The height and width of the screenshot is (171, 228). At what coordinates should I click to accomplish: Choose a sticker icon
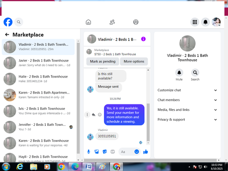105,151
